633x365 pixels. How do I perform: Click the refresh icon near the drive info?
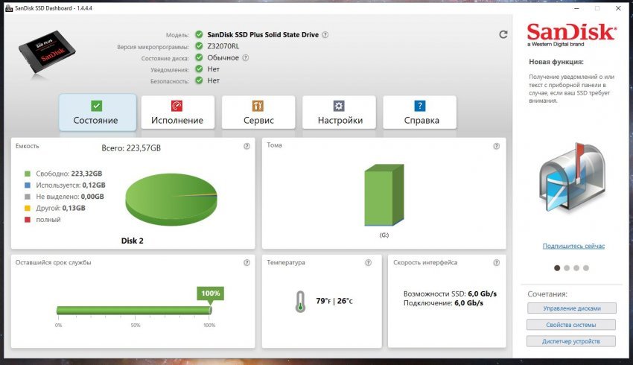503,35
